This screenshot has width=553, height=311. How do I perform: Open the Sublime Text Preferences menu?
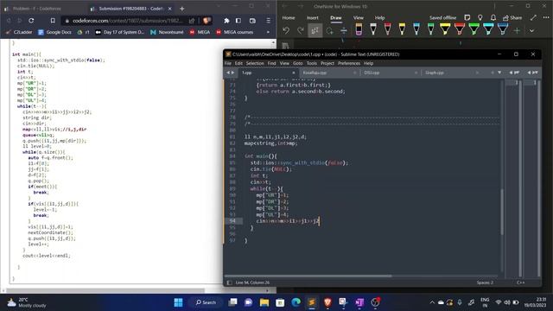[349, 63]
